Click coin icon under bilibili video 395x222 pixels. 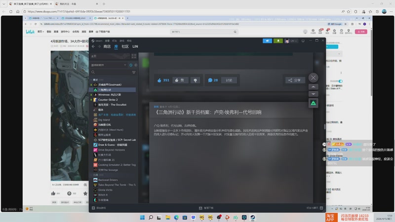point(69,193)
